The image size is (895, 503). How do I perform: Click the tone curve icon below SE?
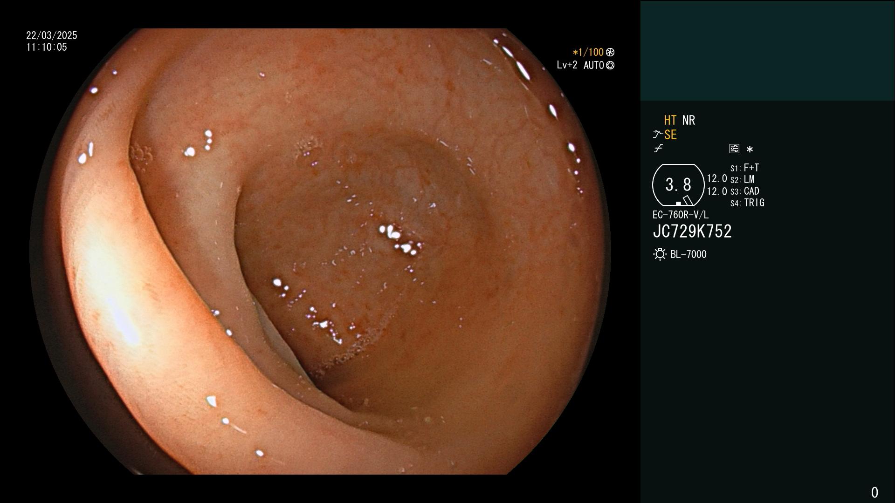point(658,149)
